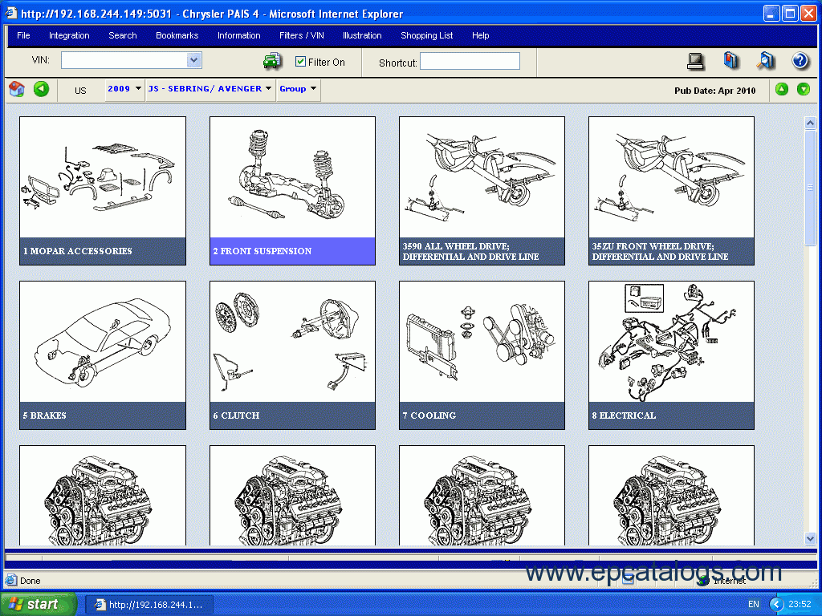Click the 5 BRAKES caption label
The image size is (822, 616).
(45, 415)
